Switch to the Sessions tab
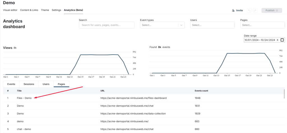This screenshot has height=133, width=287. point(29,84)
